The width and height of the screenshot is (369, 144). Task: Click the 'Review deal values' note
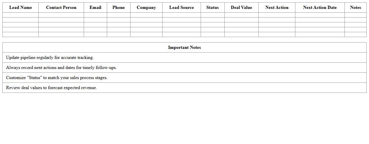tap(51, 88)
